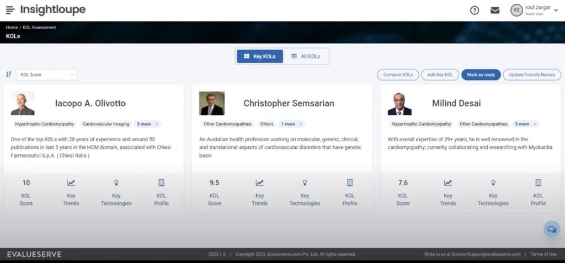Click the Insightloupe logo

pos(52,10)
